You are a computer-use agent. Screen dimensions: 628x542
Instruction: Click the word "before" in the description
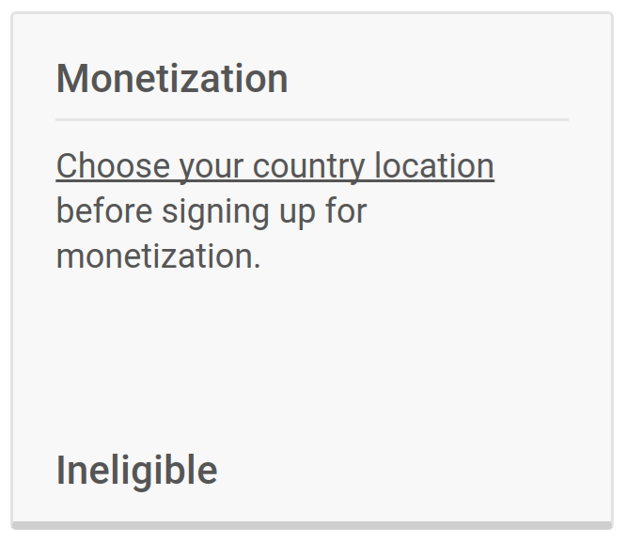pos(104,211)
